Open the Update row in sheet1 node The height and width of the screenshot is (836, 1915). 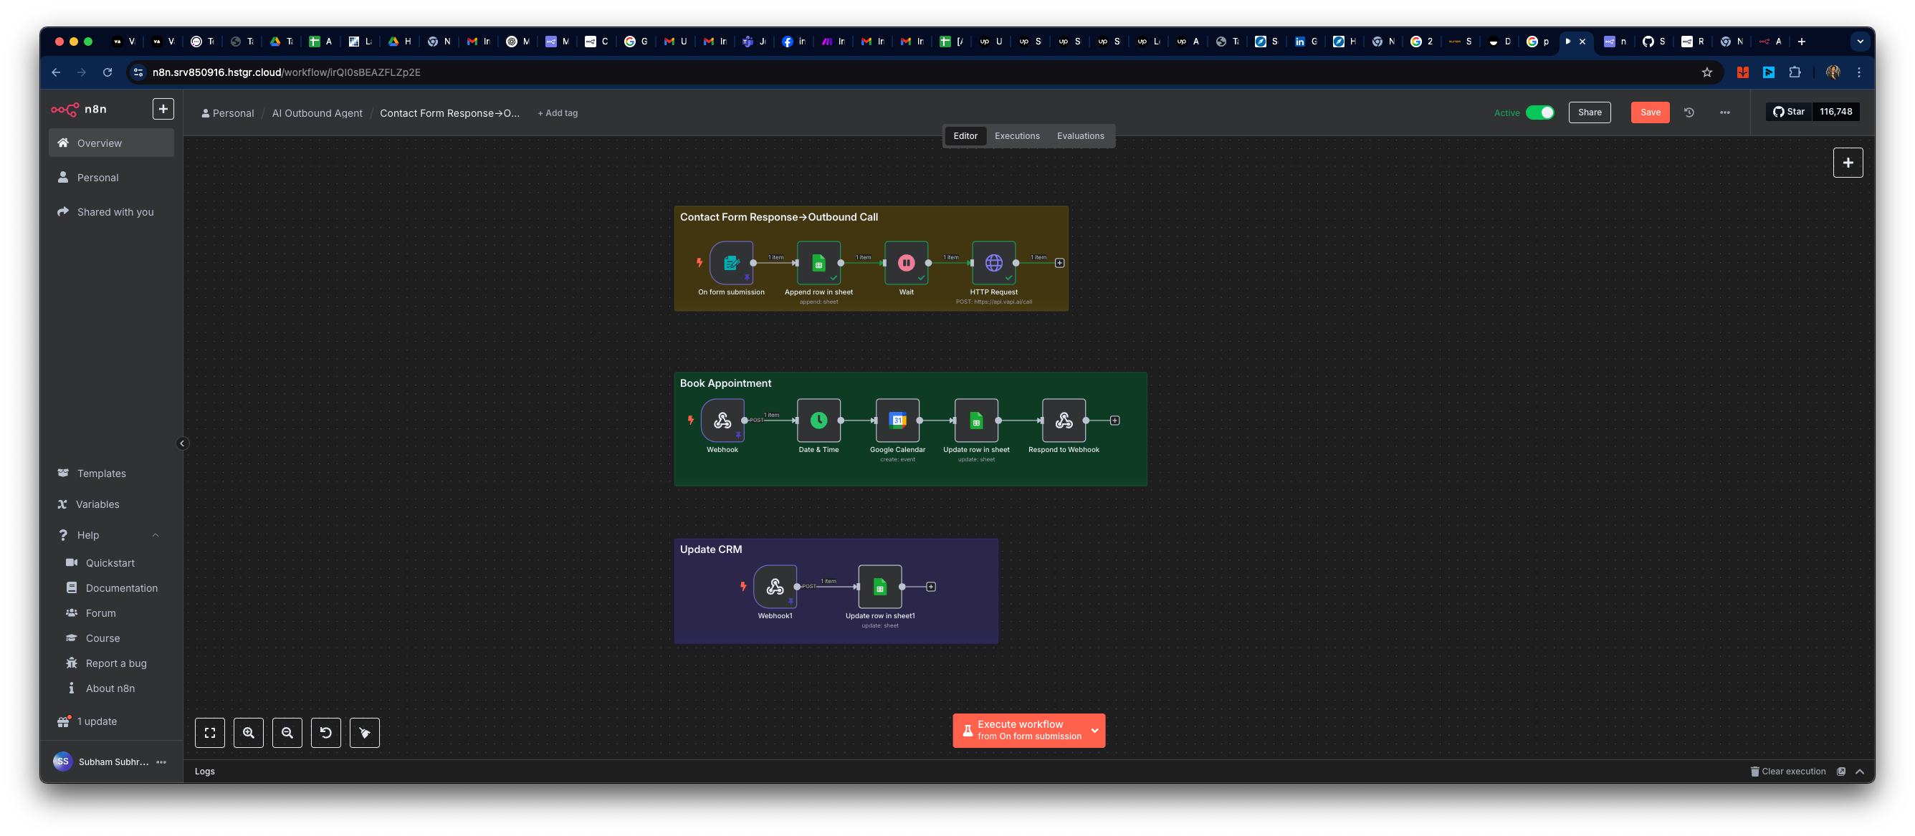coord(880,586)
